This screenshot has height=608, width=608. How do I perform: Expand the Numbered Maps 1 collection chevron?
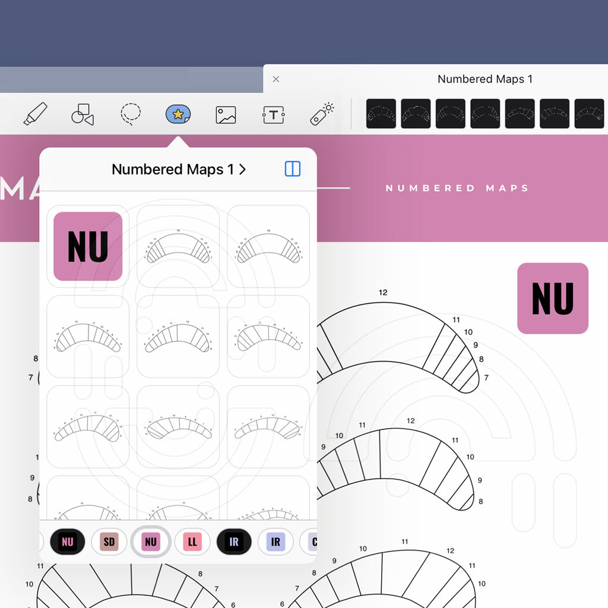click(x=242, y=169)
